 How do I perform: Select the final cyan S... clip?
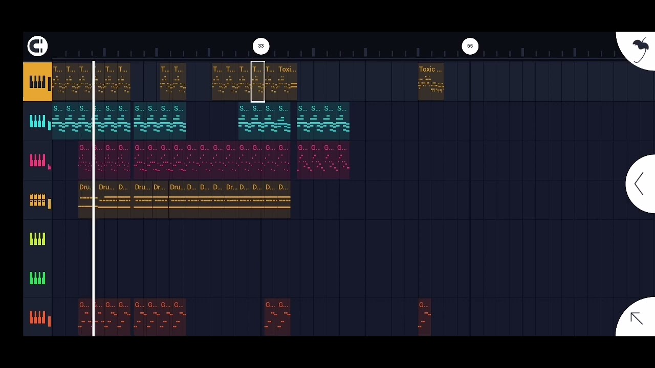click(343, 121)
